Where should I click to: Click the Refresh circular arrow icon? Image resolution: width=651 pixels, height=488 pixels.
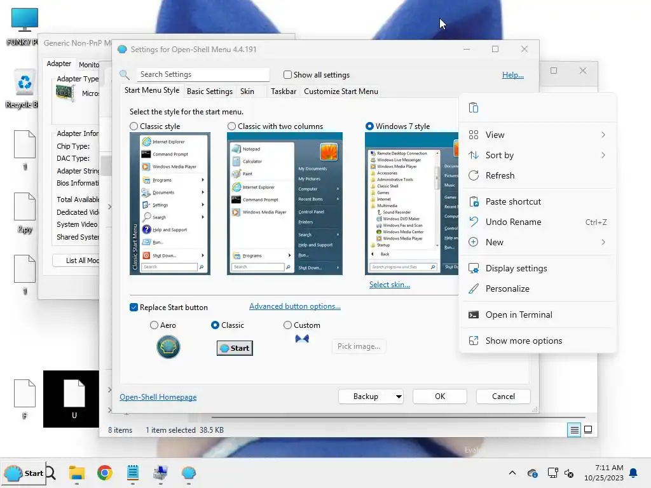[473, 175]
